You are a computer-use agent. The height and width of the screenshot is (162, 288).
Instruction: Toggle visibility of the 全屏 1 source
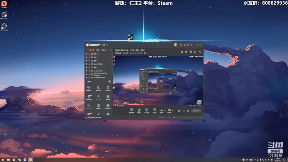point(86,60)
